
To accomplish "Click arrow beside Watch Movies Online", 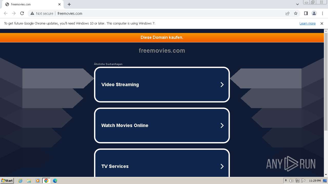I will coord(222,125).
